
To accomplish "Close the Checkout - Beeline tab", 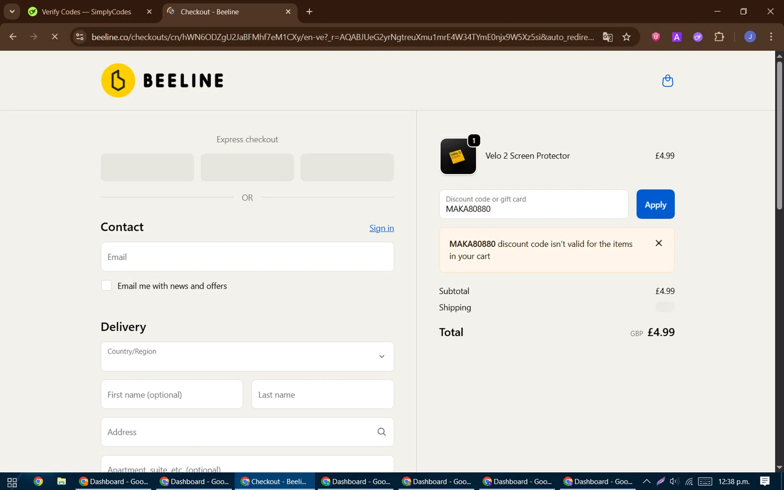I will tap(288, 12).
